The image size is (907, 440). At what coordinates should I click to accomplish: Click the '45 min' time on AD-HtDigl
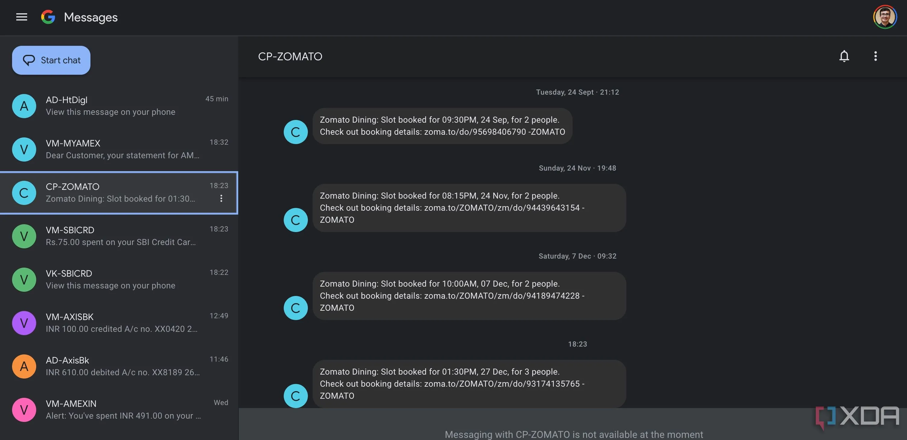point(216,99)
